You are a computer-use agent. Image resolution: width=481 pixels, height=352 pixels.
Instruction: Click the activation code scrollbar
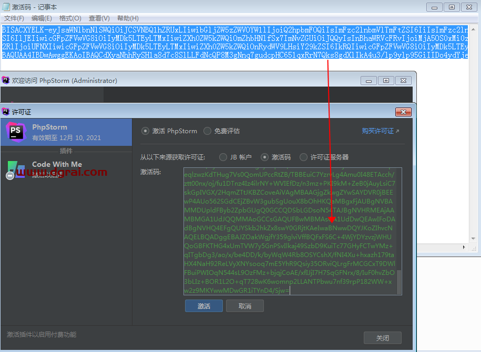pyautogui.click(x=399, y=282)
